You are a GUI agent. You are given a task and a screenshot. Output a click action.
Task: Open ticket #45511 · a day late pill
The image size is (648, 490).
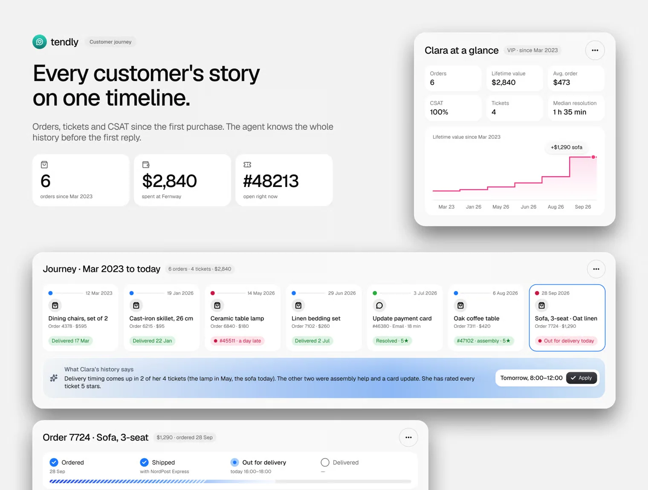[x=237, y=341]
